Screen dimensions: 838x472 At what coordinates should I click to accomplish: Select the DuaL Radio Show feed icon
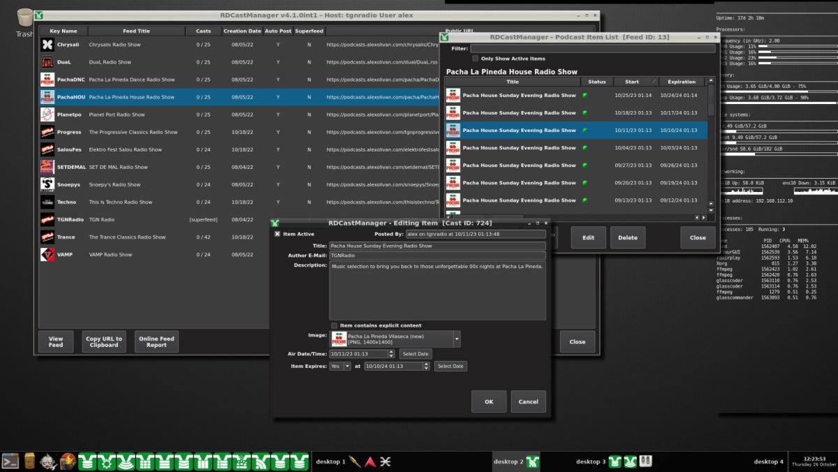47,62
